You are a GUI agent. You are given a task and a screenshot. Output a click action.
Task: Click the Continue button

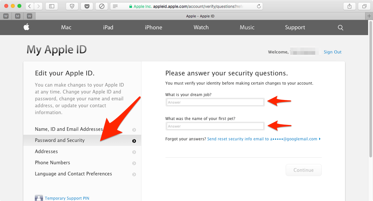[303, 170]
